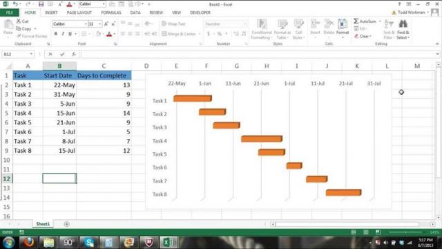This screenshot has height=249, width=442.
Task: Add a new sheet with plus icon
Action: [66, 224]
